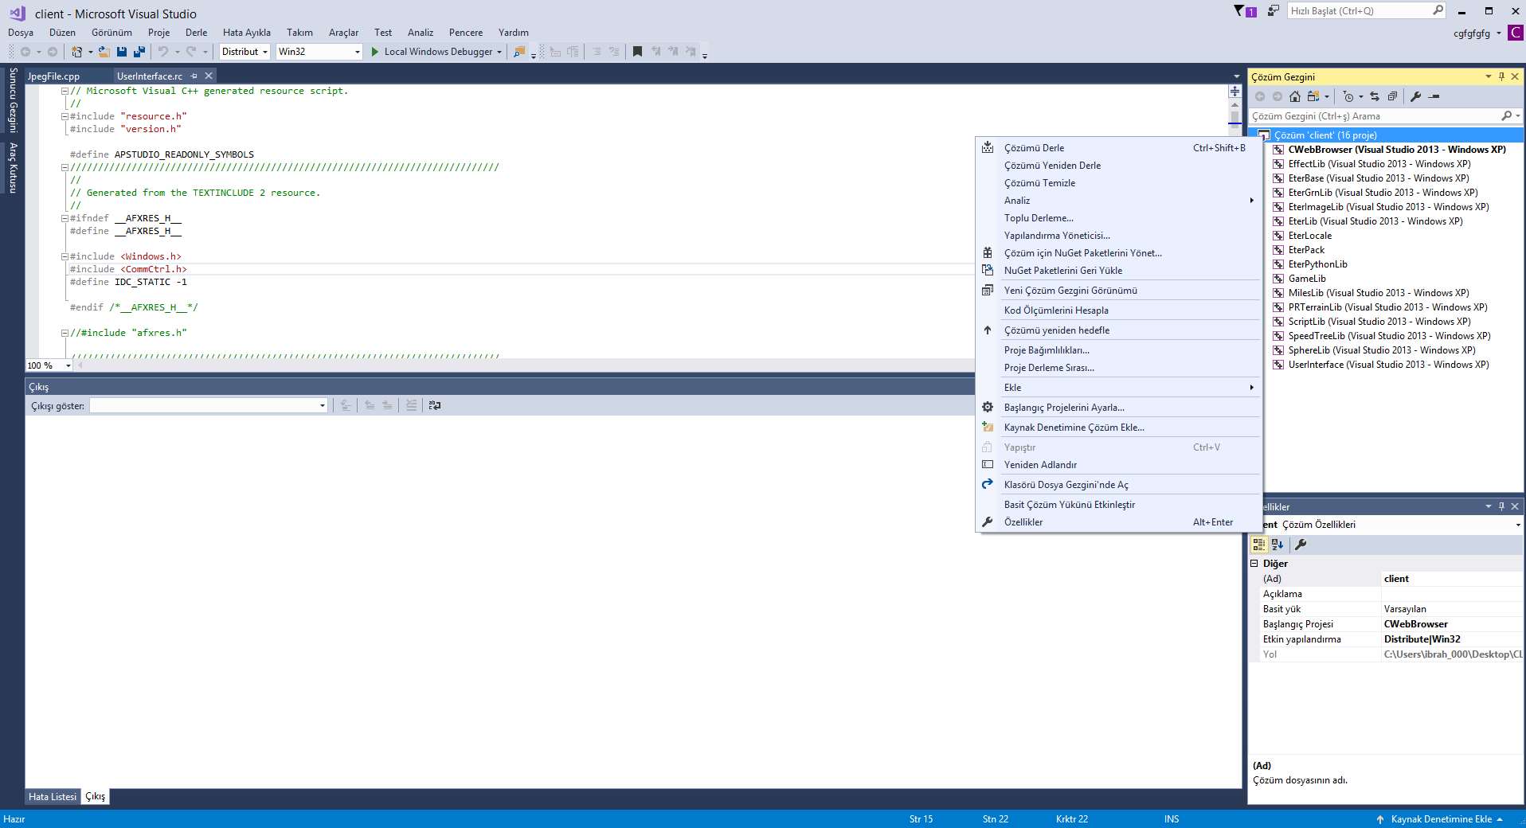Collapse the Diğer category in Özellikler
The height and width of the screenshot is (828, 1526).
tap(1254, 563)
